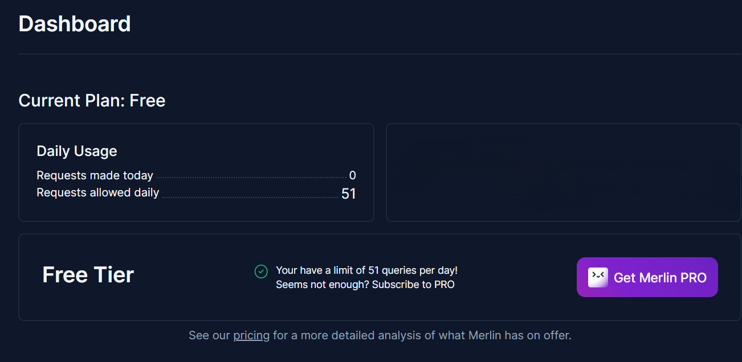Screen dimensions: 742x362
Task: Click the Requests made today counter showing 0
Action: 352,175
